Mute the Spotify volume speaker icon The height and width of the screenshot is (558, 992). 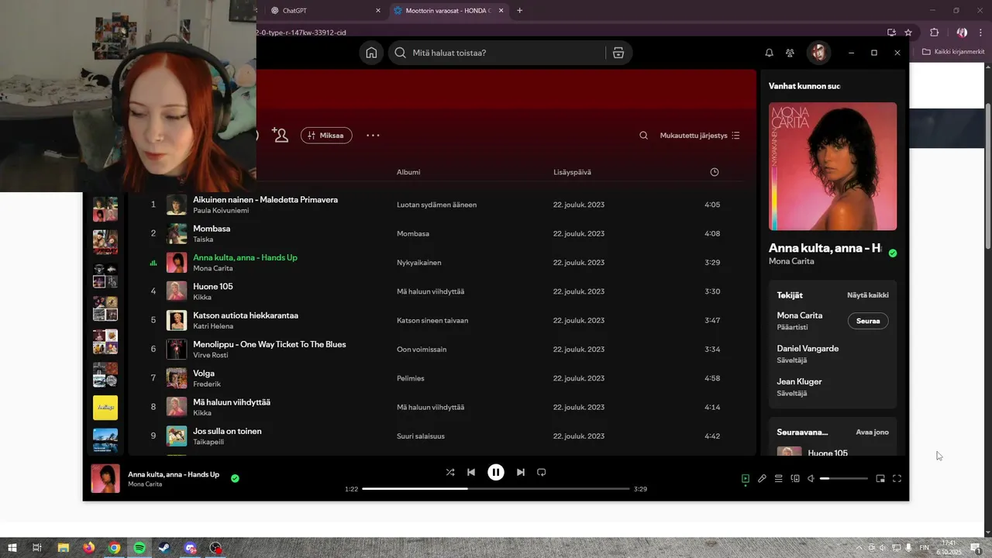click(x=811, y=479)
